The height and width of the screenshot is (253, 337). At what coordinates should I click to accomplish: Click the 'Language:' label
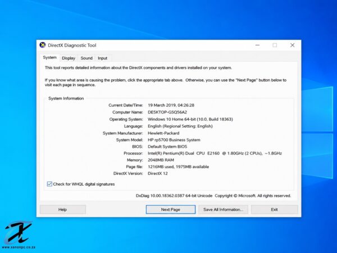pyautogui.click(x=133, y=126)
